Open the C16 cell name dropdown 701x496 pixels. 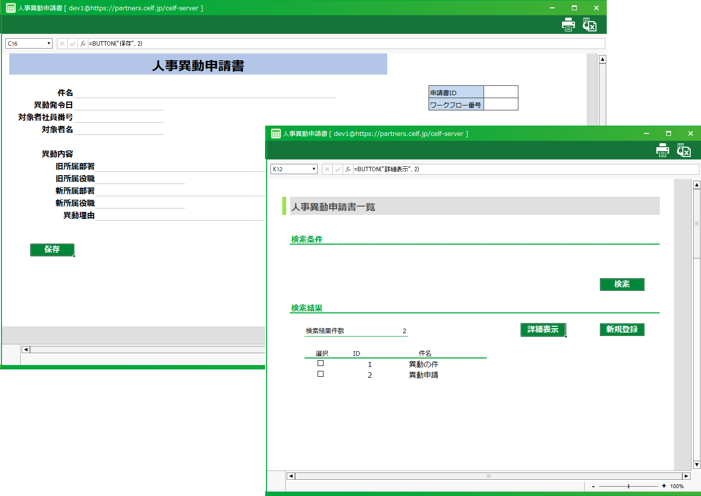pos(49,44)
